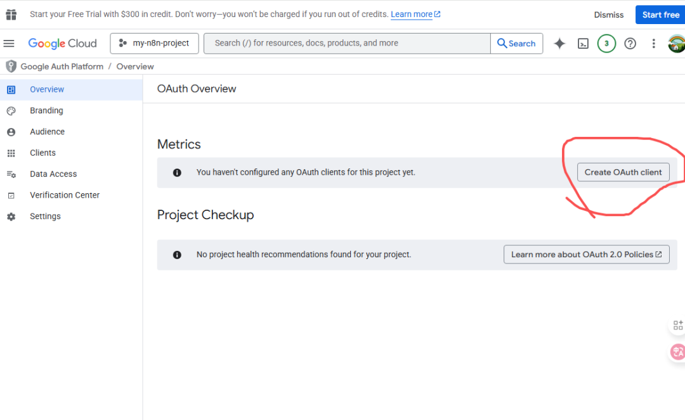Open the hamburger navigation menu
This screenshot has height=420, width=685.
(x=9, y=43)
